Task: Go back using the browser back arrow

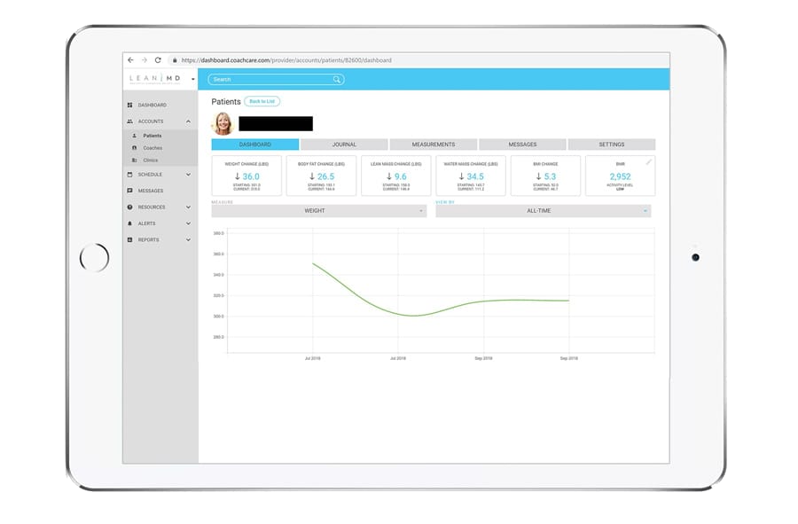Action: click(x=131, y=60)
